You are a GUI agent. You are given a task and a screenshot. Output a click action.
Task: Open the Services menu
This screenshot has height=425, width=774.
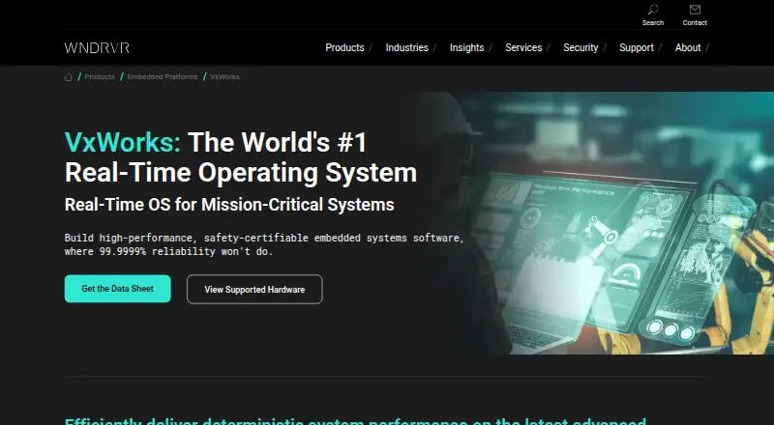[x=523, y=48]
